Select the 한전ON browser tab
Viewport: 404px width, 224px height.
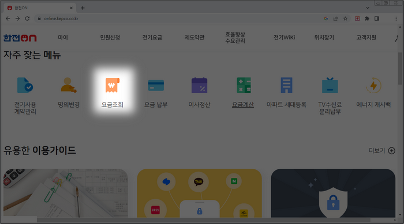pyautogui.click(x=40, y=8)
